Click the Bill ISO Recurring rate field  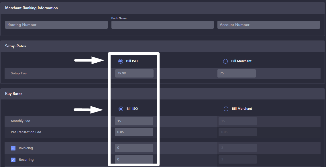click(134, 159)
